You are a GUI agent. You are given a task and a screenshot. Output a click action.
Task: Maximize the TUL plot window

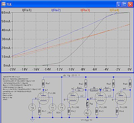coord(125,4)
